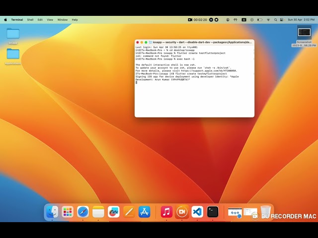This screenshot has height=238, width=318.
Task: Select the iosapp folder on desktop
Action: click(x=13, y=34)
